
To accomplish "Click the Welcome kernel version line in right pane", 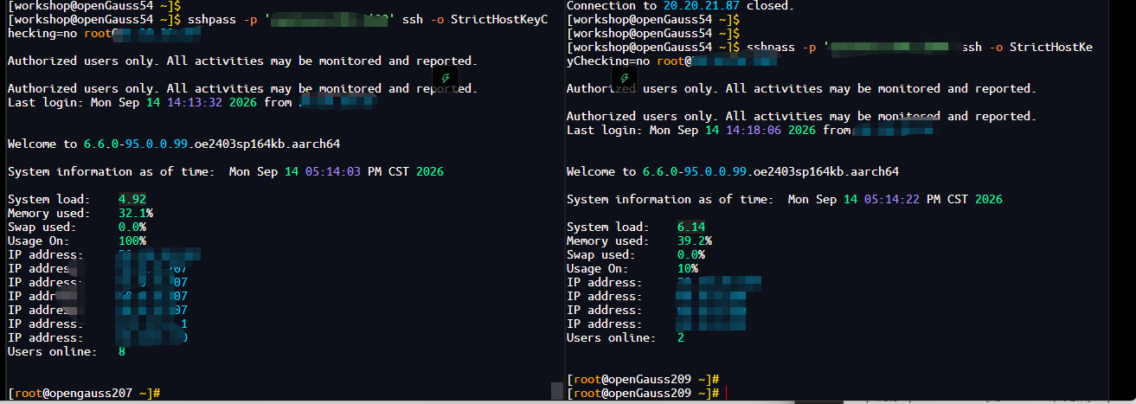I will pos(733,171).
